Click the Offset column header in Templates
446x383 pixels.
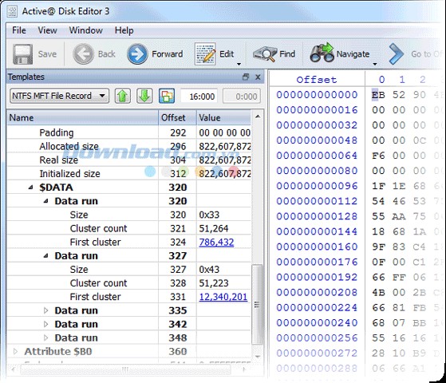[177, 117]
